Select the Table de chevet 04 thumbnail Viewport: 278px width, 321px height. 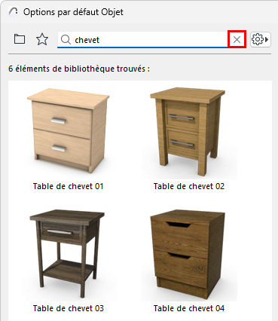tap(188, 254)
